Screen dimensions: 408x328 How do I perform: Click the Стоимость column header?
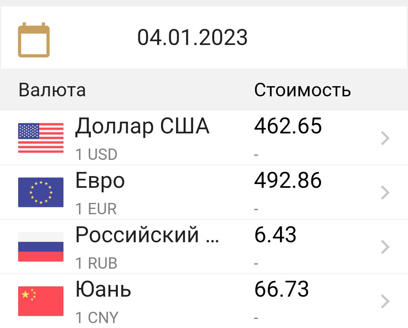(302, 90)
